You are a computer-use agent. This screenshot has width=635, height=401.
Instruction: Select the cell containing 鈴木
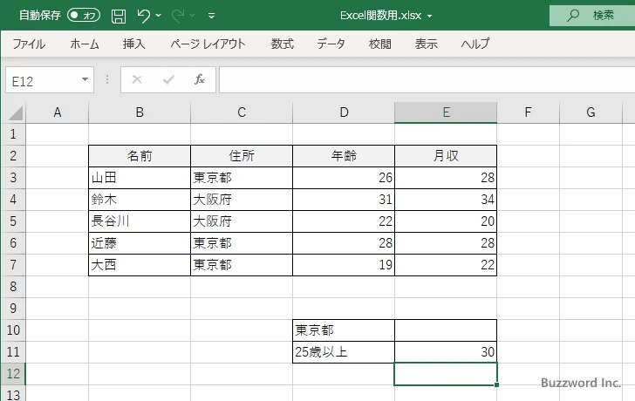click(140, 200)
